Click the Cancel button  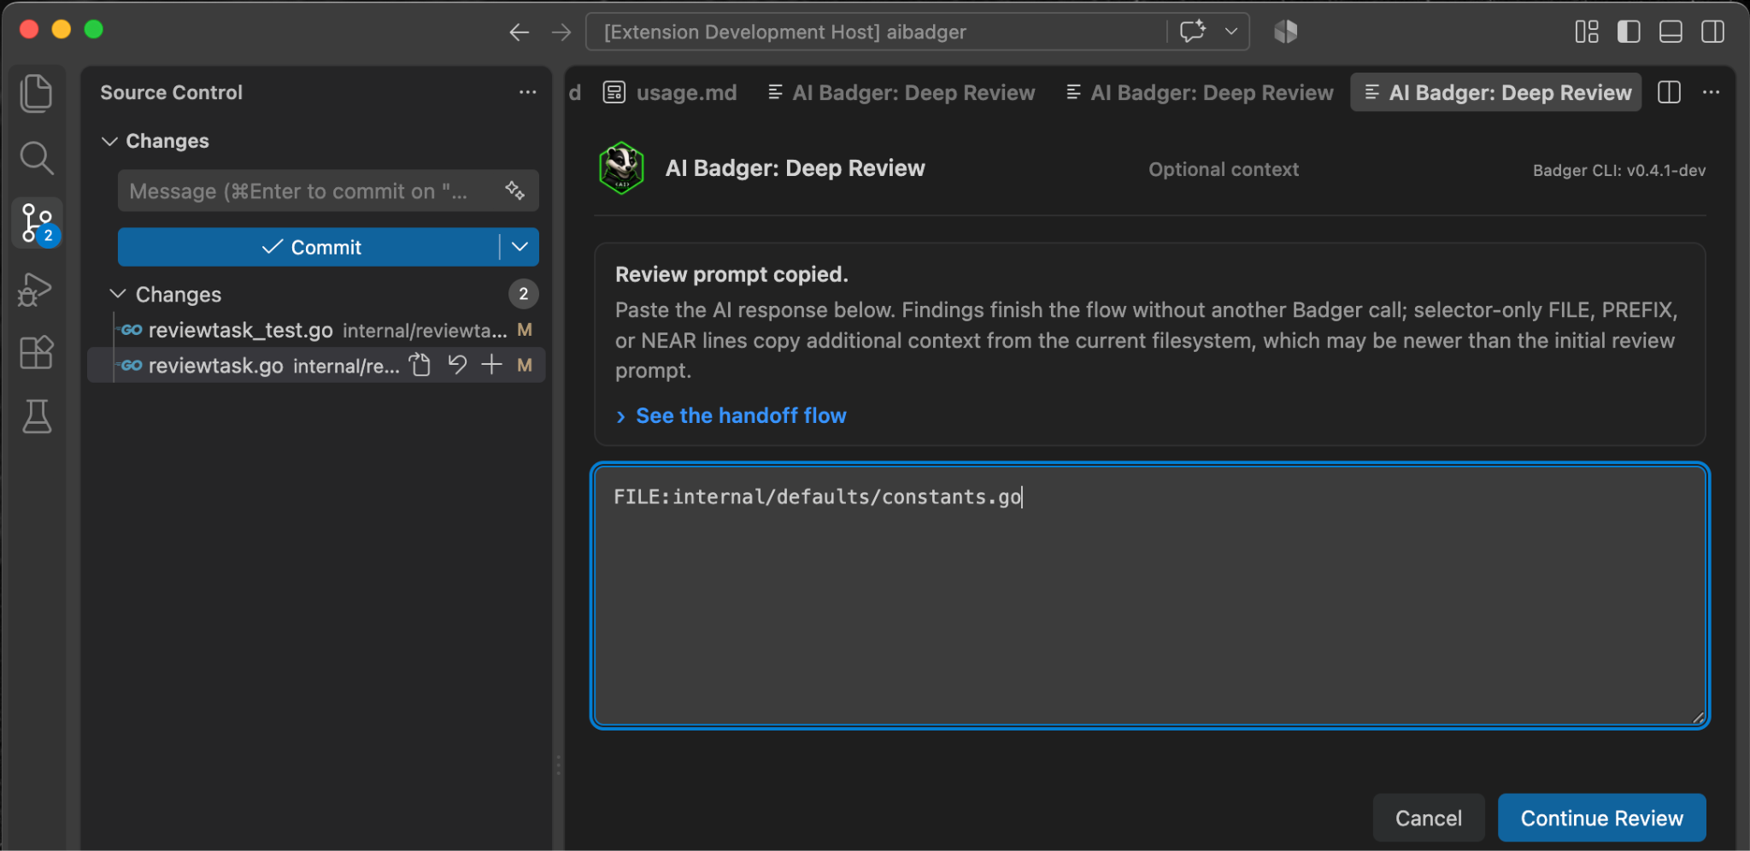click(1429, 818)
